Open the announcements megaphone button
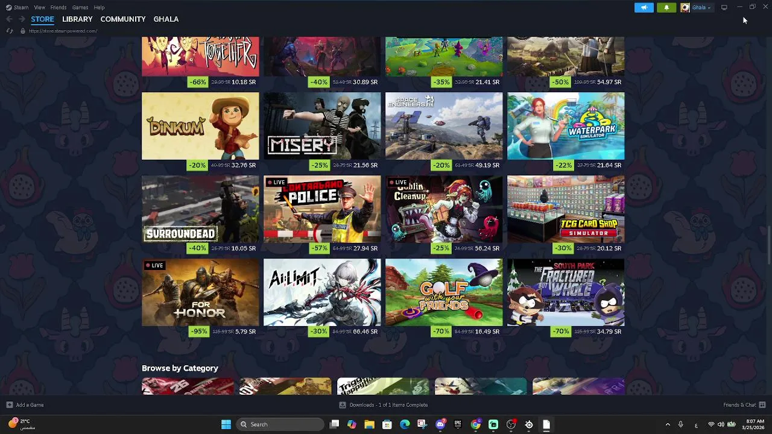 pos(644,7)
